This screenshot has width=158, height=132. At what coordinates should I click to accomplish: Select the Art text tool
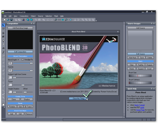coord(3,48)
